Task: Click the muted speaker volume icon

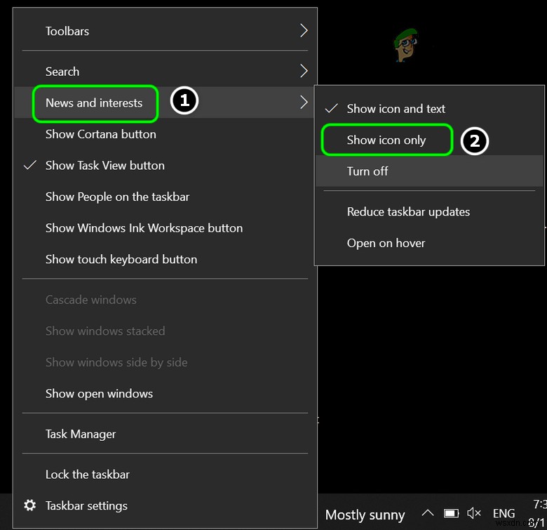Action: coord(475,514)
